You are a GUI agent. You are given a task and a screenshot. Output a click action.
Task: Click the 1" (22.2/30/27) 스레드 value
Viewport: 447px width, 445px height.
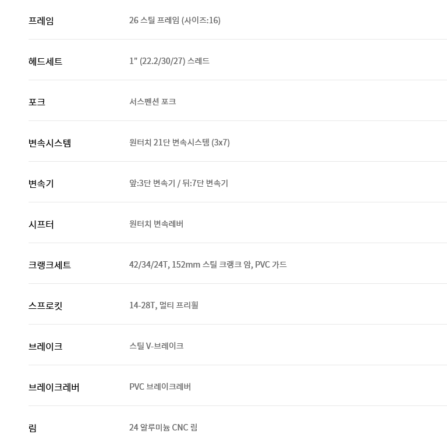(169, 61)
